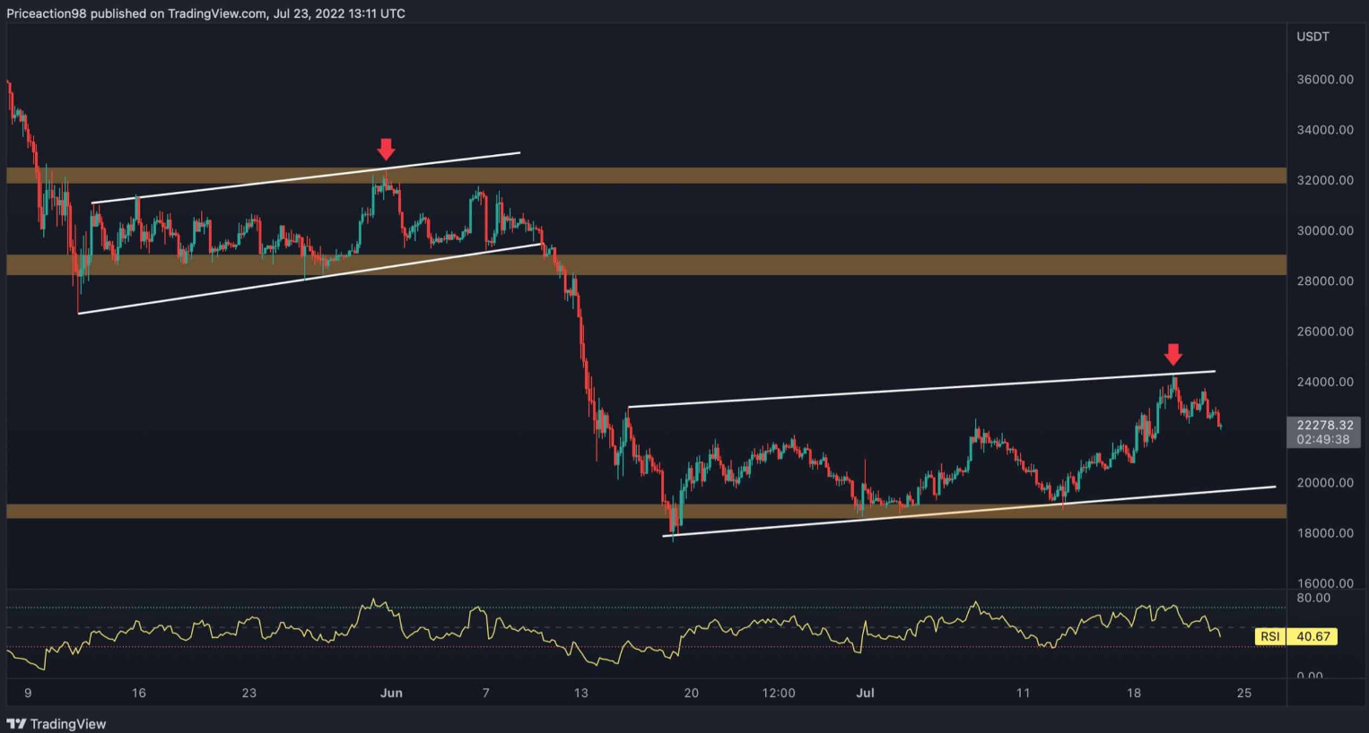Click the 16 date label on time axis
Image resolution: width=1369 pixels, height=733 pixels.
tap(138, 693)
